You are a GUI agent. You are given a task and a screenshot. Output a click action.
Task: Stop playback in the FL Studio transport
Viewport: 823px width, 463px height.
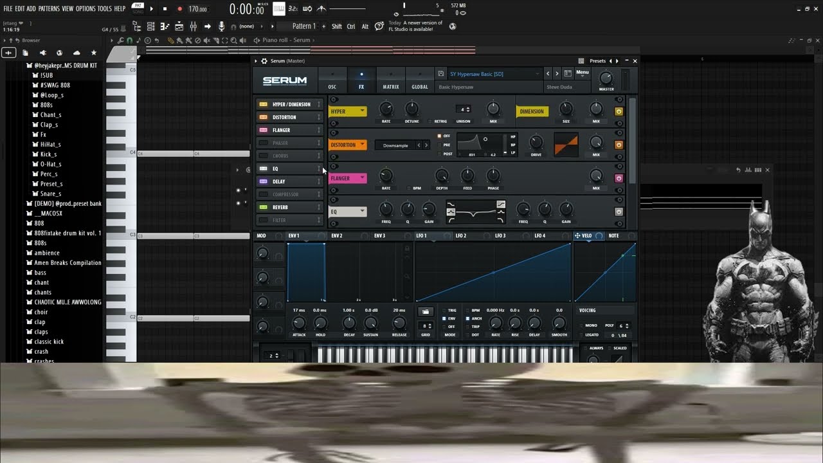point(165,9)
